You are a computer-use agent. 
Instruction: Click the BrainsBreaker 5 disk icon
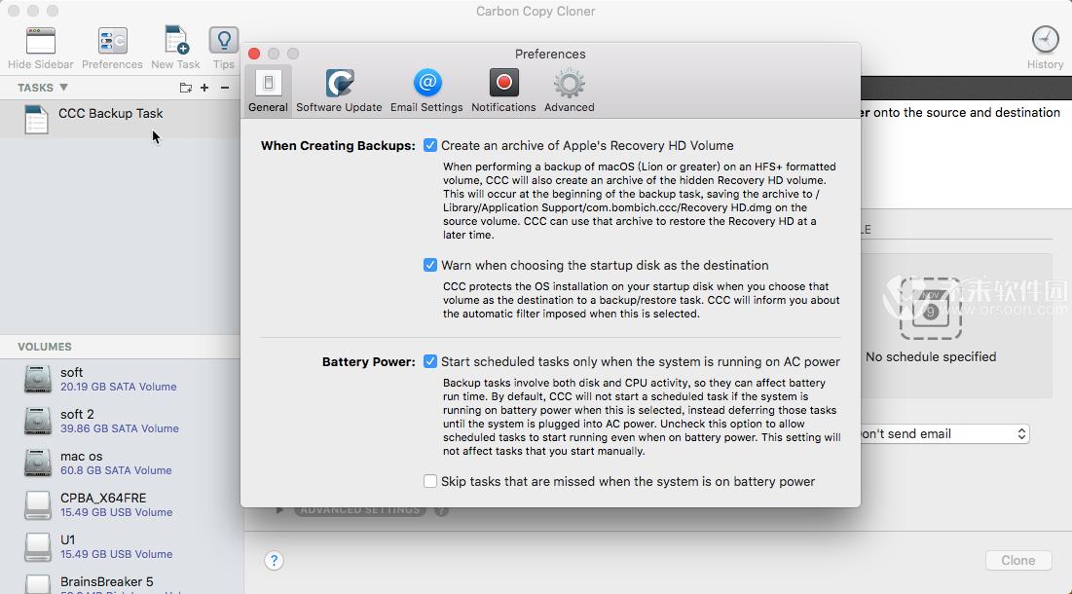38,584
